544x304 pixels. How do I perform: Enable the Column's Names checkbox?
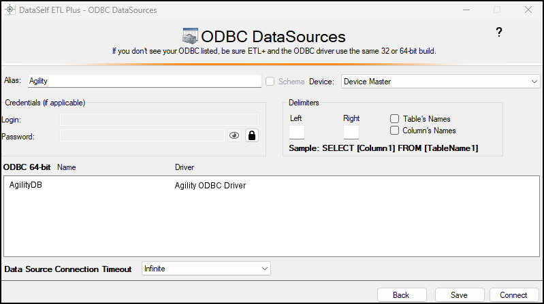pyautogui.click(x=394, y=131)
